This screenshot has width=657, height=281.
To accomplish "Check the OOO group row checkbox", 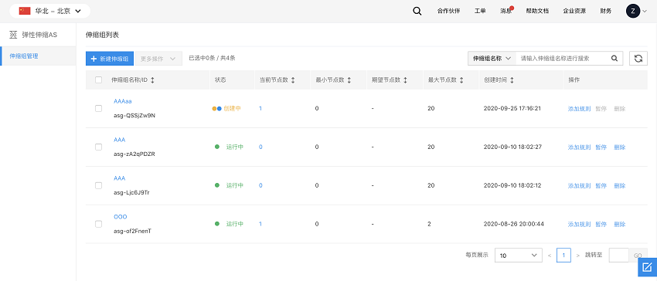I will point(98,224).
